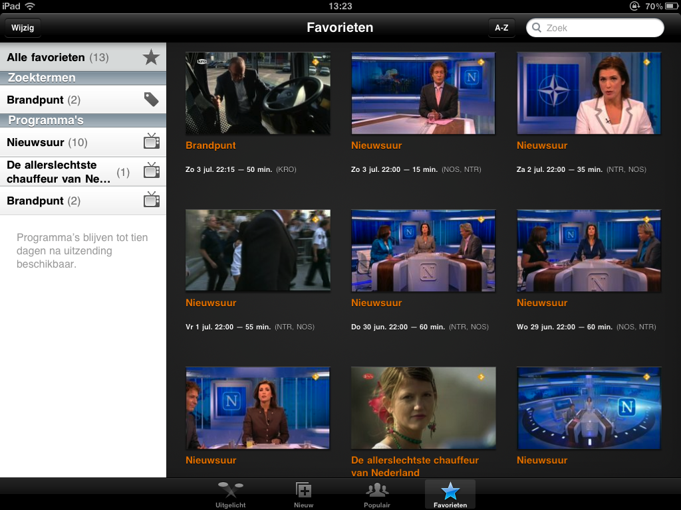This screenshot has width=681, height=510.
Task: Open the Brandpunt Zo 3 jul. thumbnail
Action: [x=258, y=93]
